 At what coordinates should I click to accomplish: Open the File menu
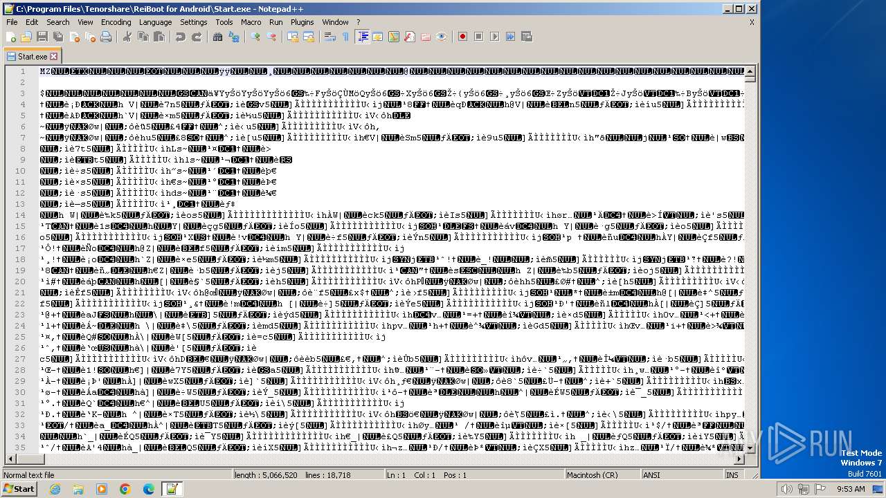point(12,22)
